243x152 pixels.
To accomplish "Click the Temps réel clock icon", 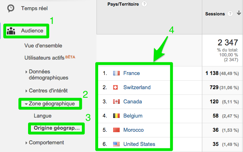I will [x=11, y=9].
